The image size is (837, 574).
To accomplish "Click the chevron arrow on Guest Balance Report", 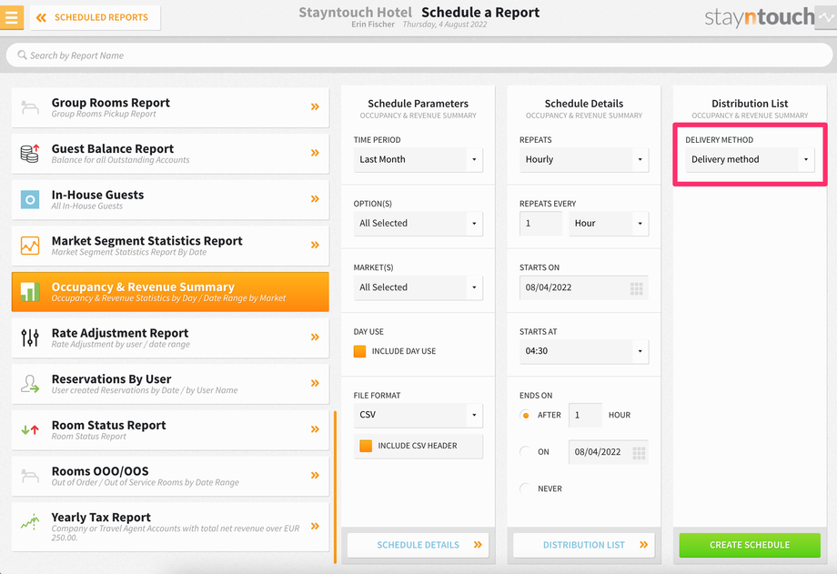I will click(315, 153).
